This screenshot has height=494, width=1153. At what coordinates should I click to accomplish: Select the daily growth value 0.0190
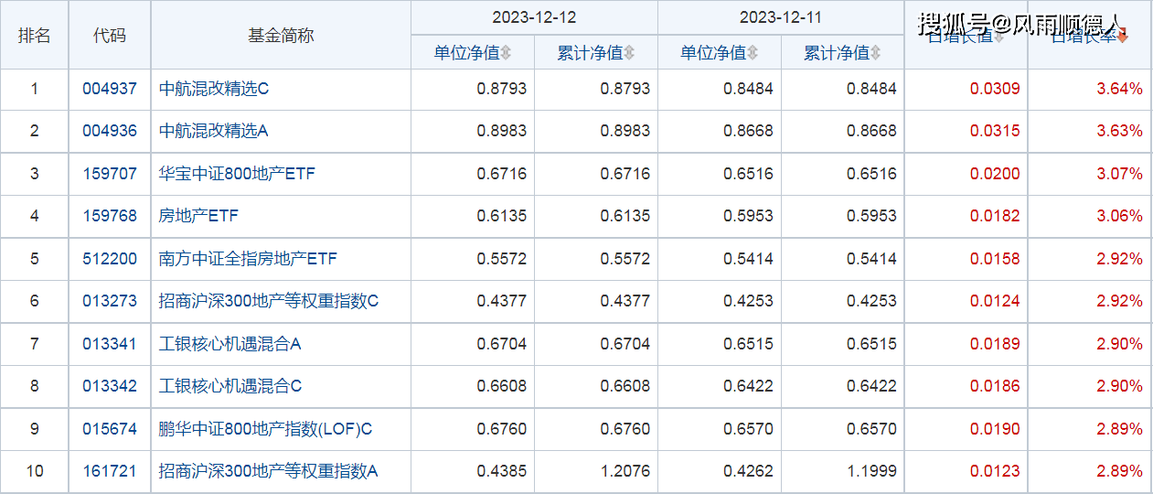tap(995, 429)
